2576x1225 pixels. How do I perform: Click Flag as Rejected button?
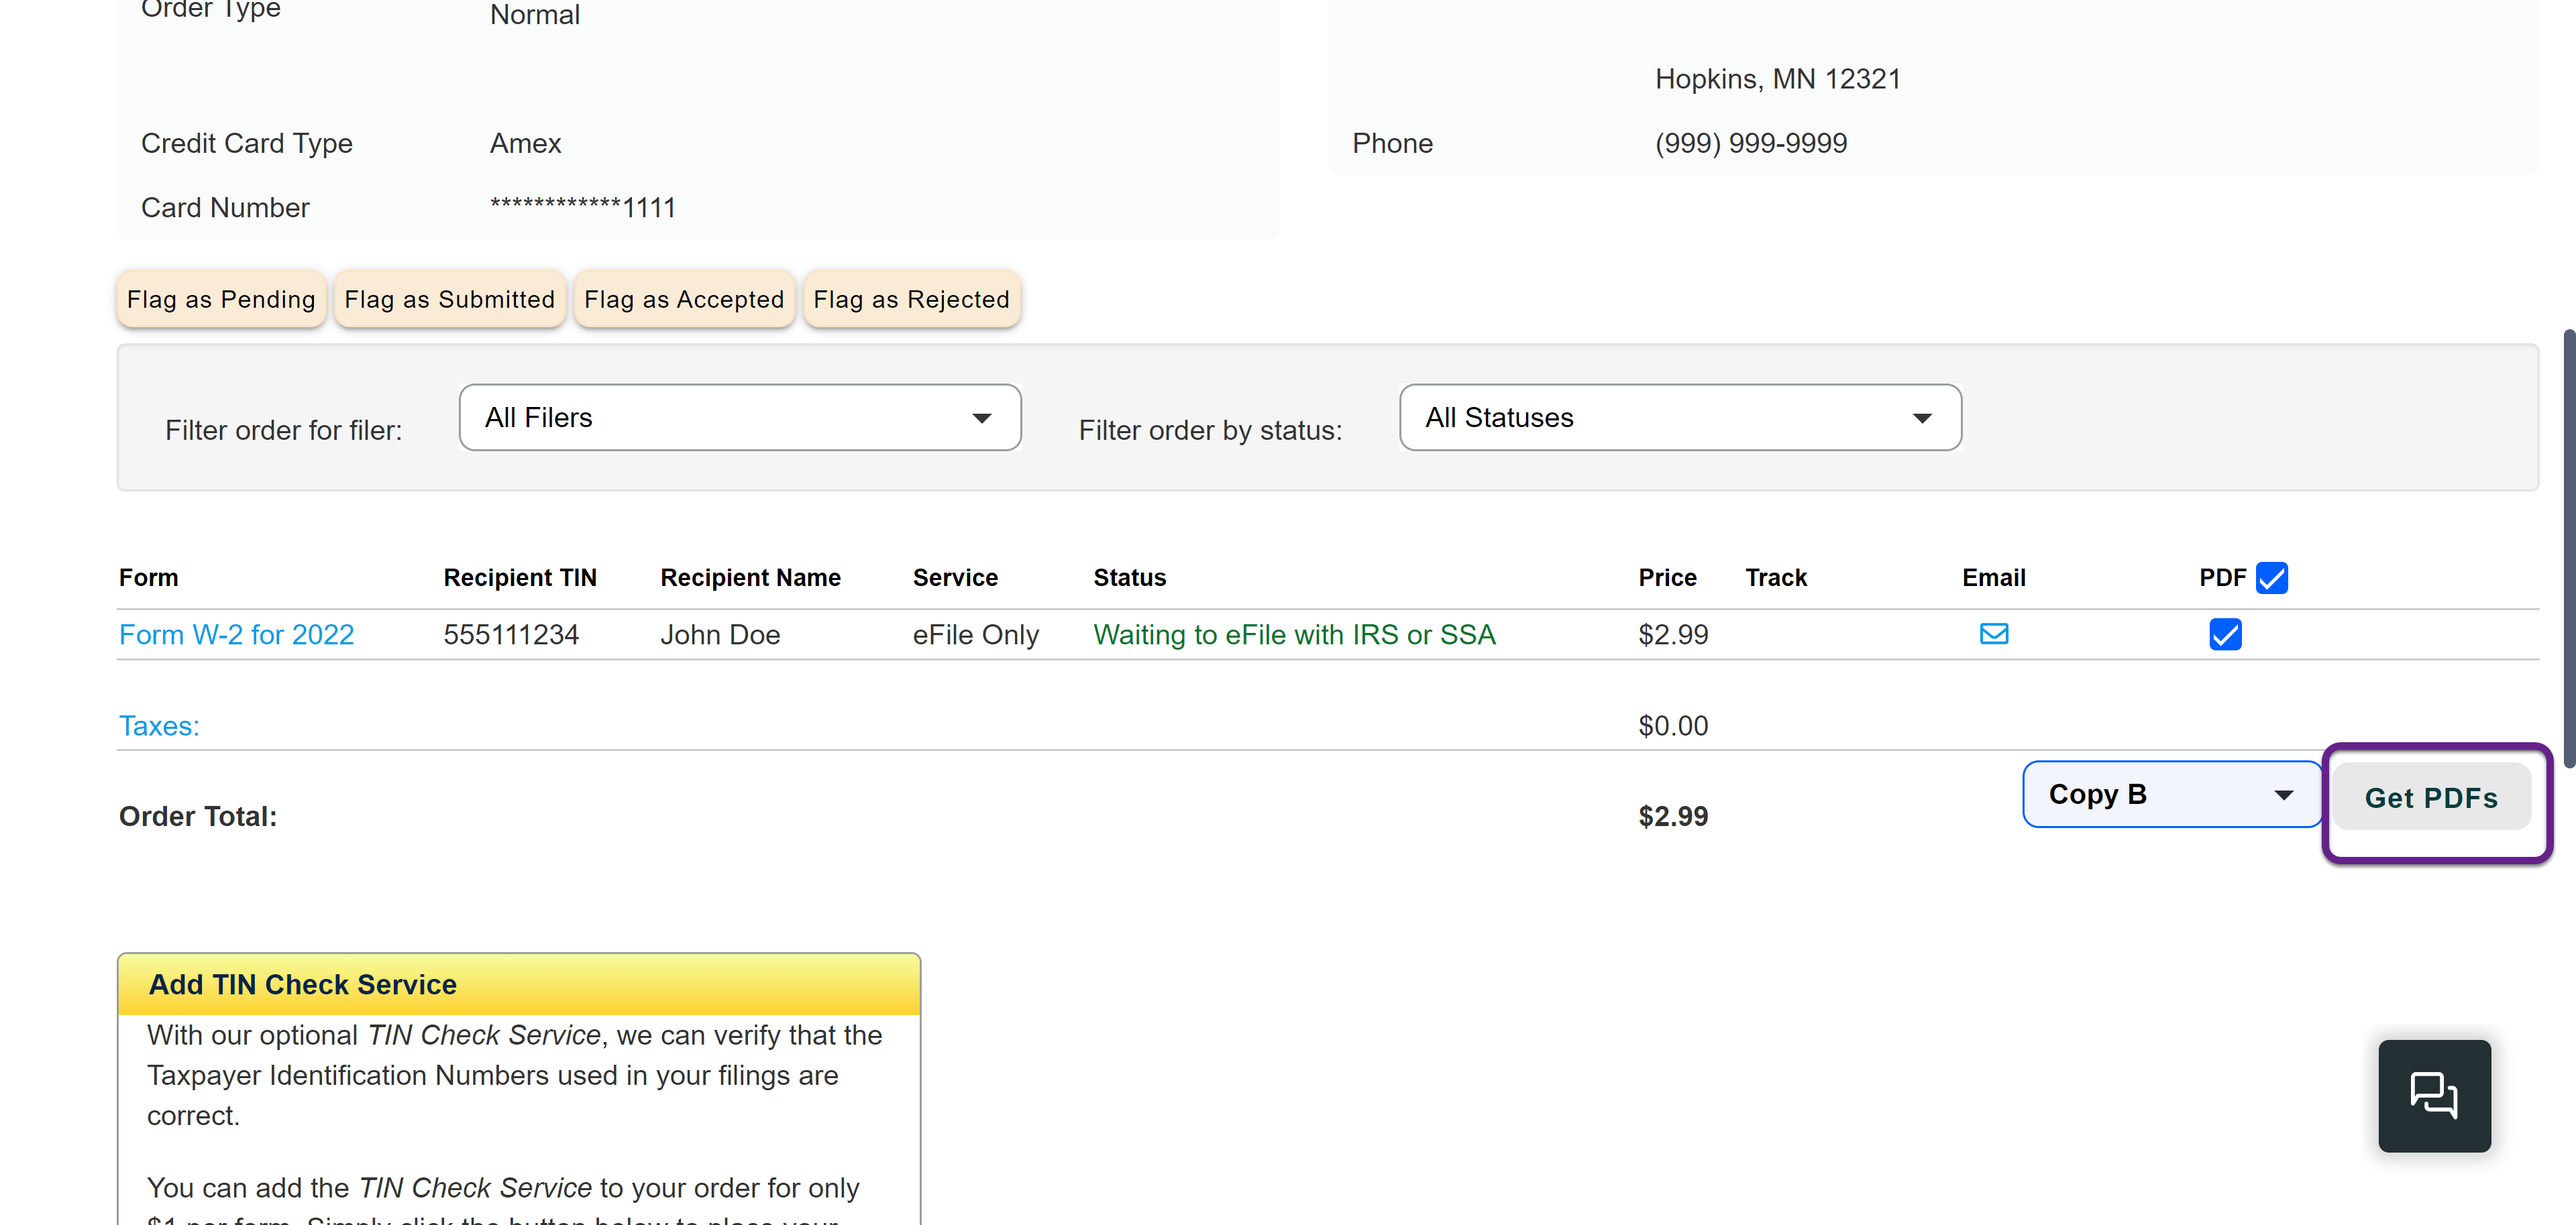[x=911, y=300]
